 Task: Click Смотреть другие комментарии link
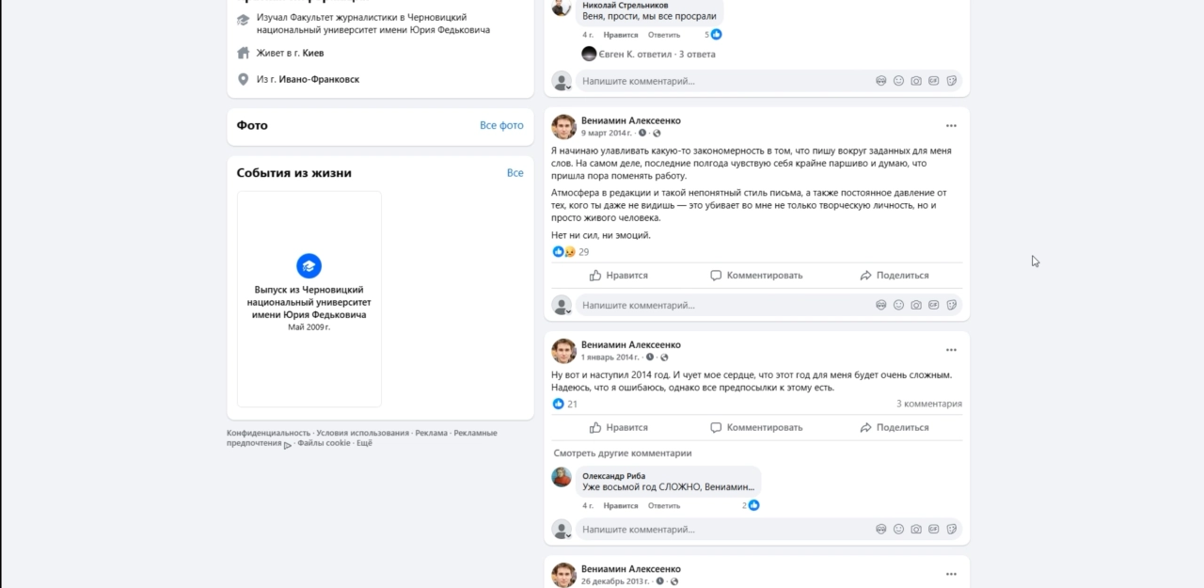[x=623, y=453]
